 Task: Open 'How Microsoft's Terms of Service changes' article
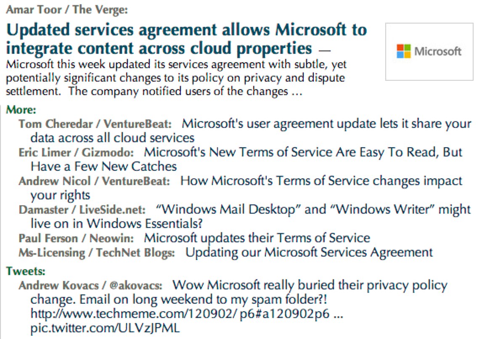click(246, 188)
